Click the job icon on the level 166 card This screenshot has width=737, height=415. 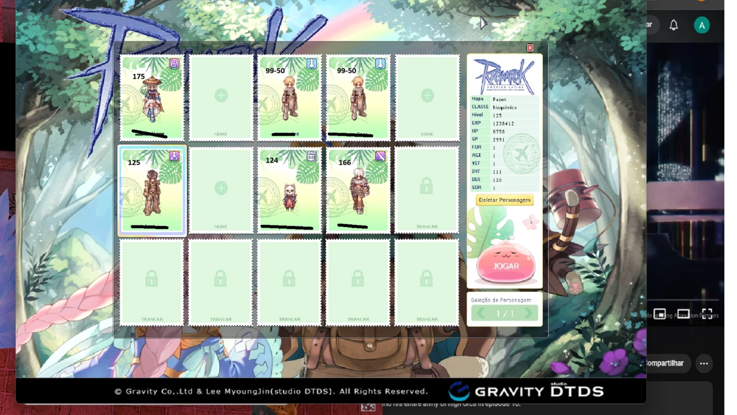pyautogui.click(x=380, y=156)
